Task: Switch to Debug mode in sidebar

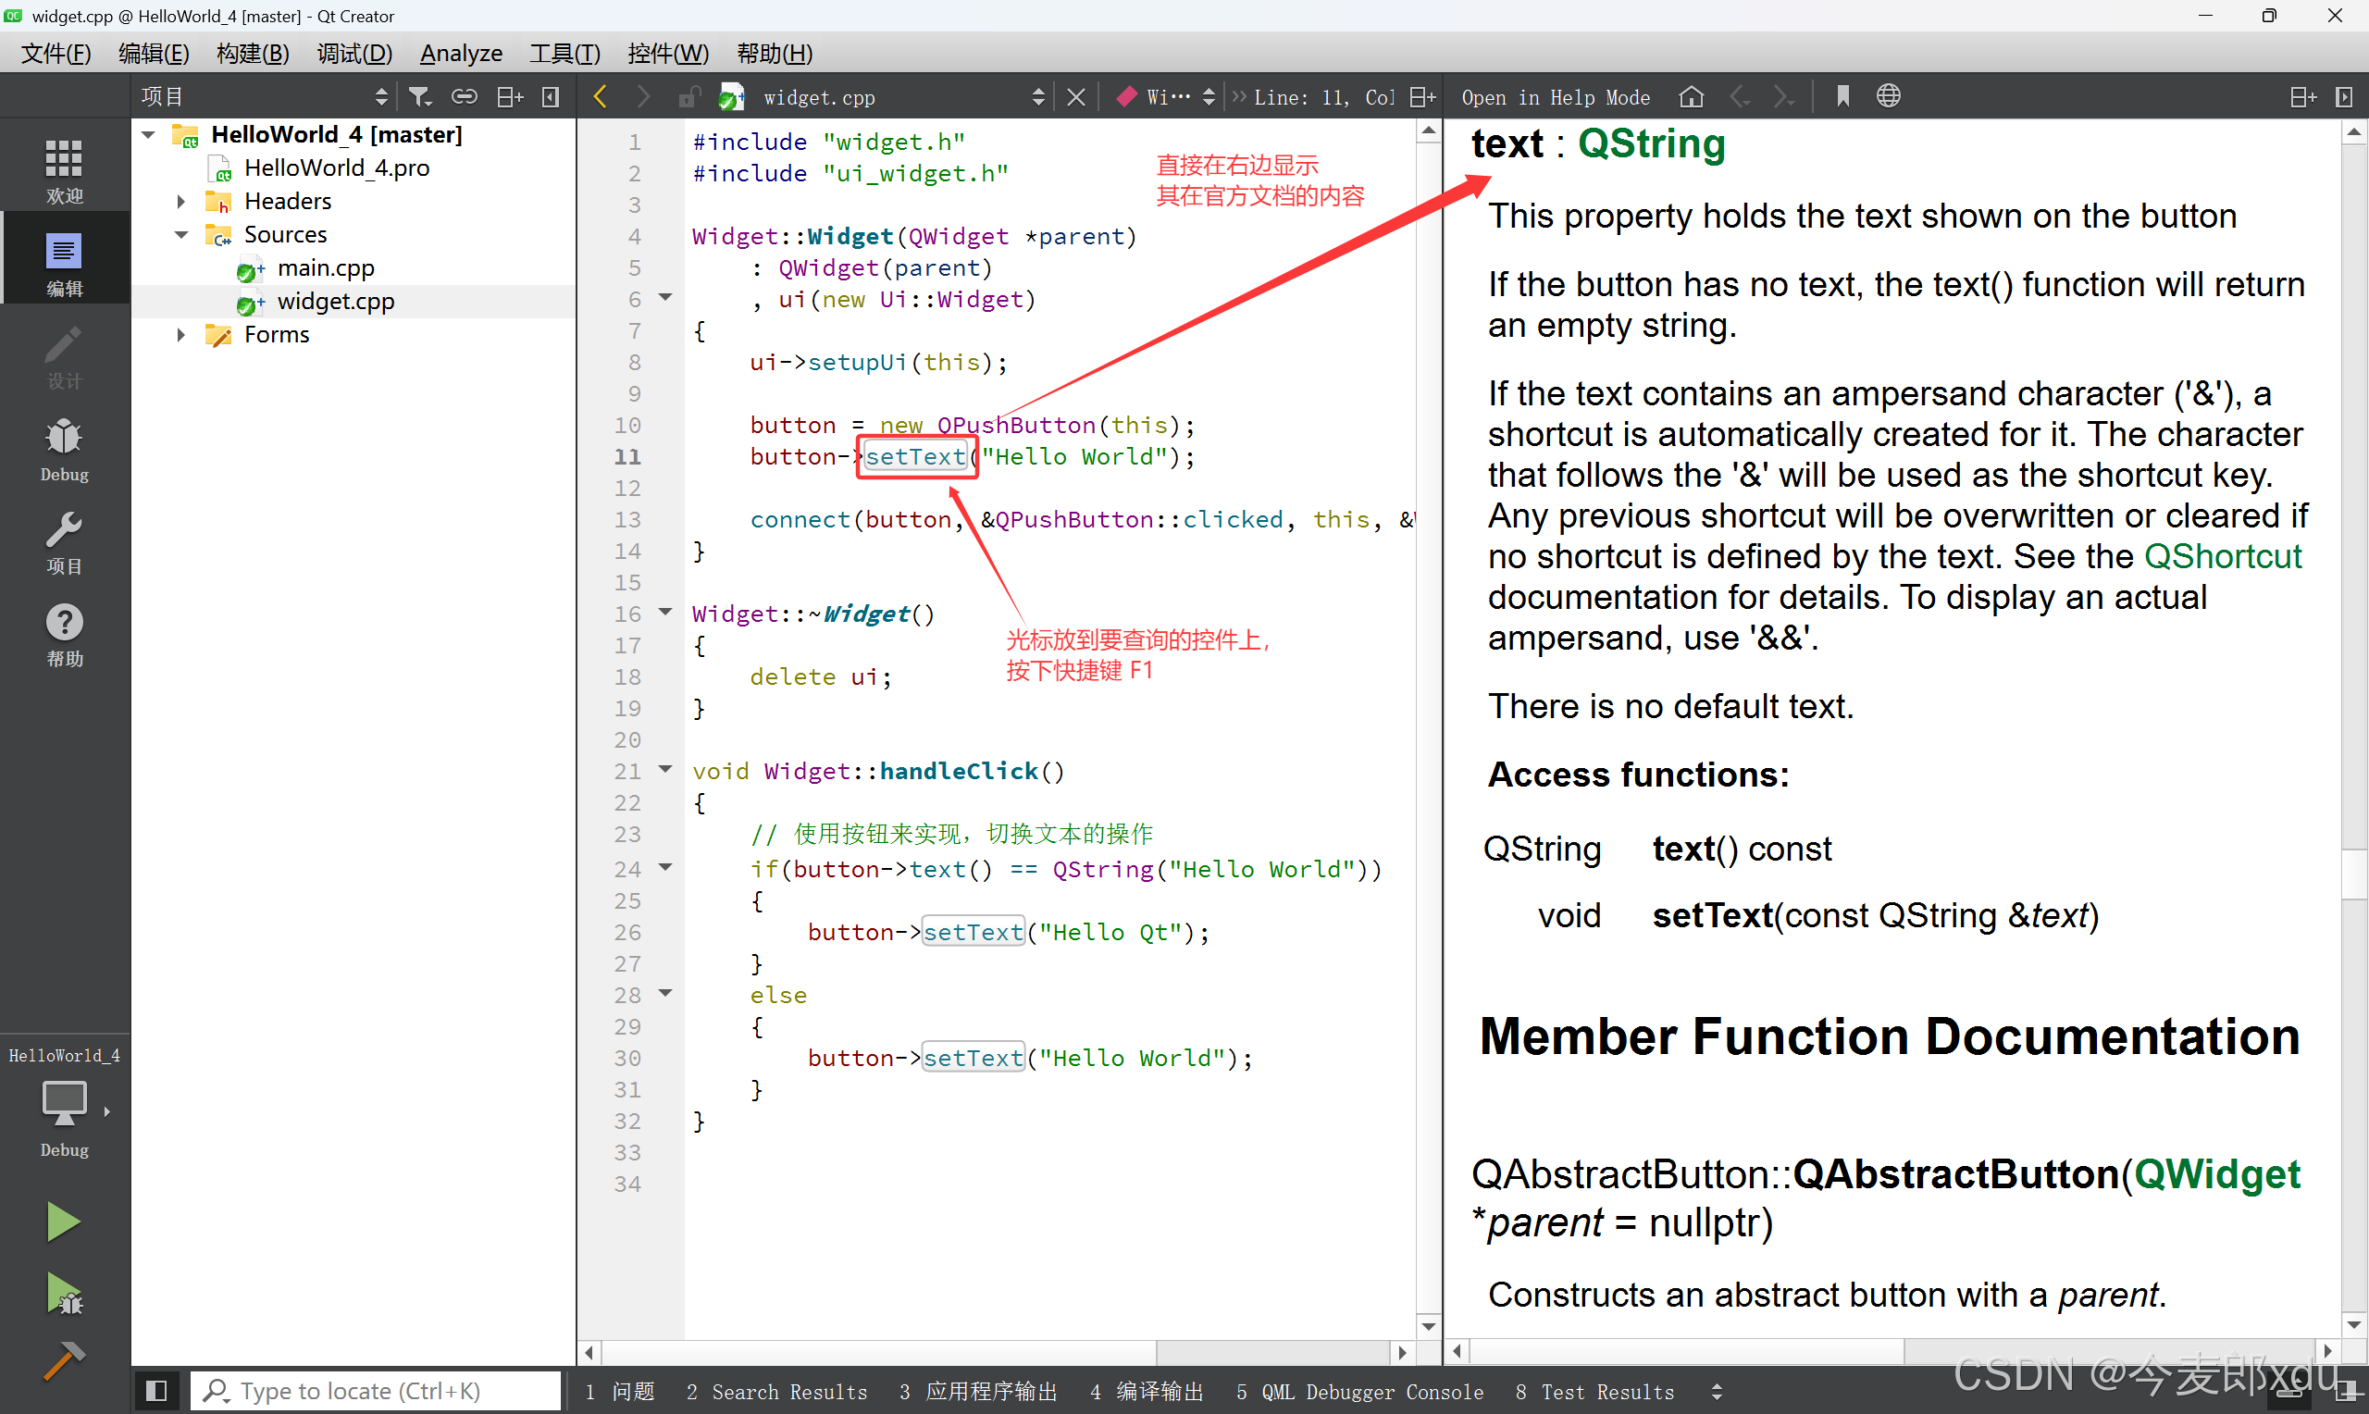Action: click(64, 449)
